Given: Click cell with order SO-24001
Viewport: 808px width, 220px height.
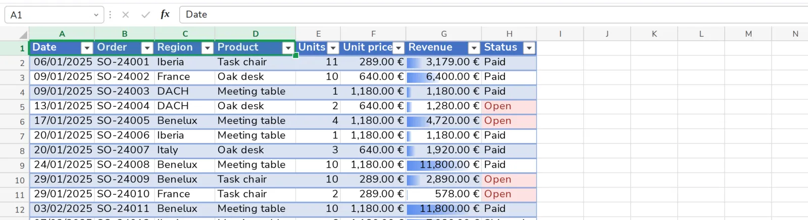Looking at the screenshot, I should click(x=124, y=62).
